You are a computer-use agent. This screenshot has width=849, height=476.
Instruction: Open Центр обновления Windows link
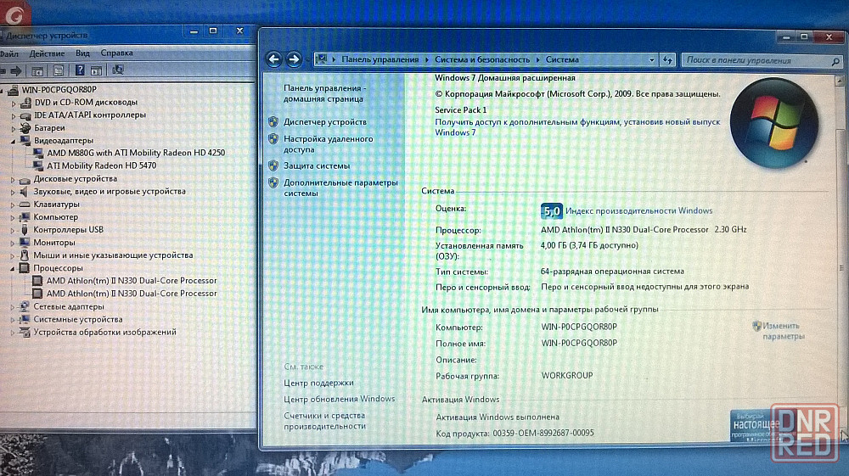340,399
